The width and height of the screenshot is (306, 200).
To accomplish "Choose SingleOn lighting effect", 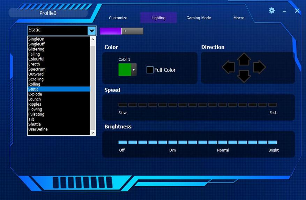I will 59,39.
